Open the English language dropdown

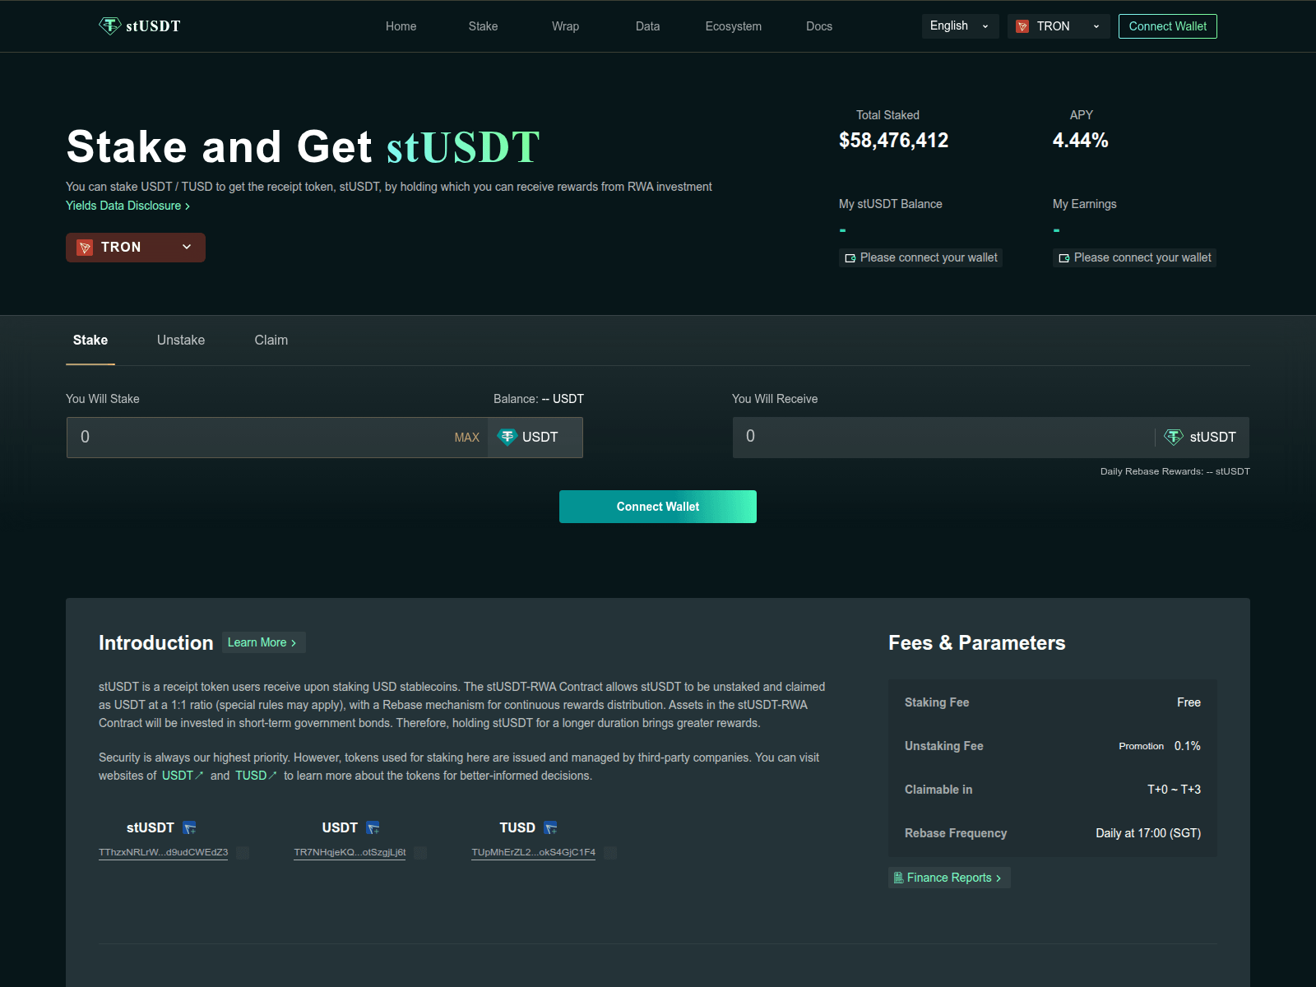click(960, 26)
